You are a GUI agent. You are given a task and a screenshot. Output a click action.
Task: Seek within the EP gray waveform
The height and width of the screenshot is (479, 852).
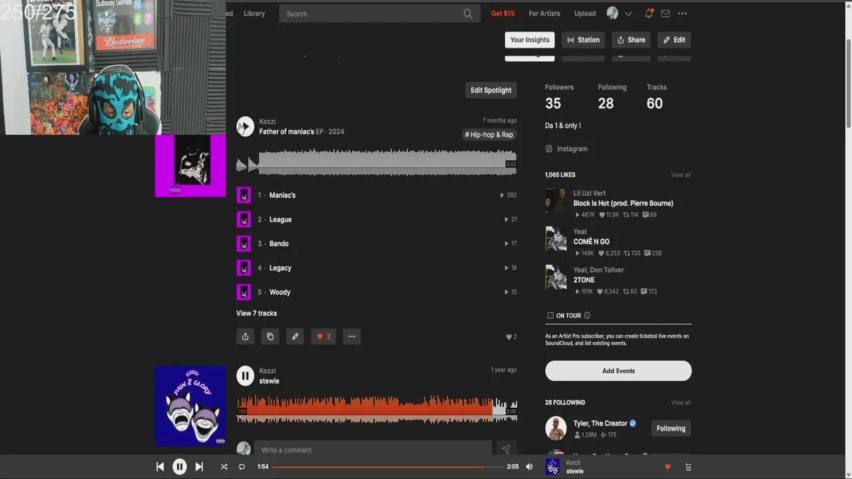coord(377,163)
